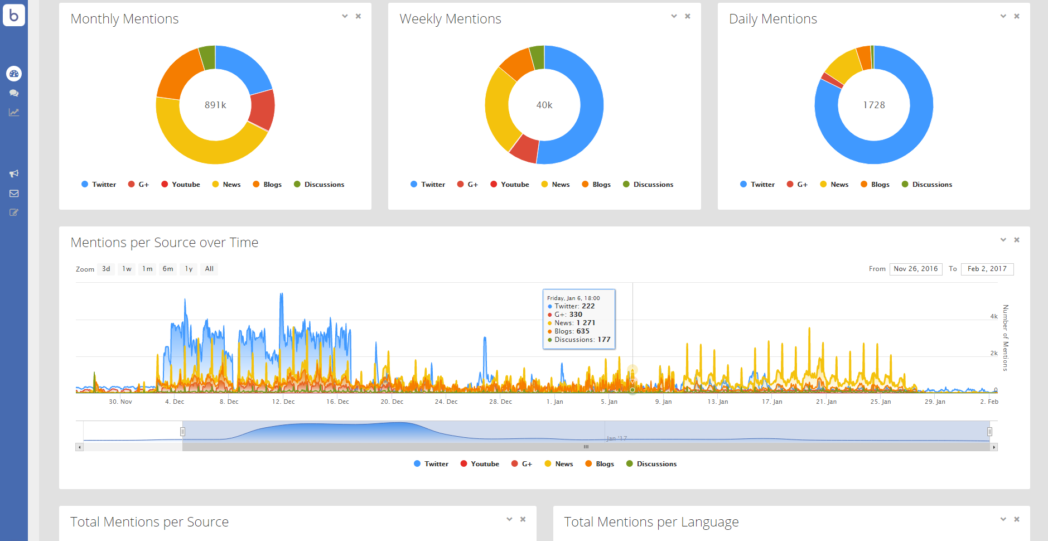The height and width of the screenshot is (541, 1048).
Task: Select the All zoom range
Action: [209, 269]
